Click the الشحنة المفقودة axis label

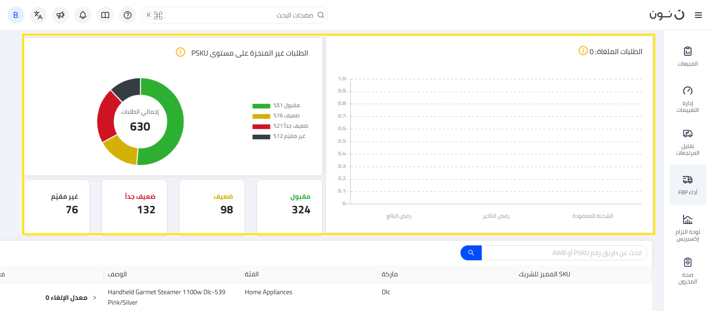(593, 216)
